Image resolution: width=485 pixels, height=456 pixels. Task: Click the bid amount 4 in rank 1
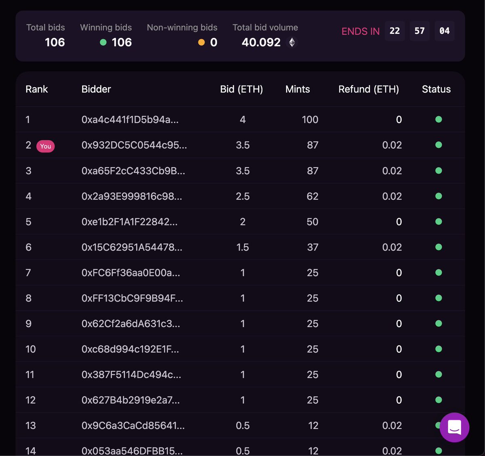pyautogui.click(x=242, y=120)
